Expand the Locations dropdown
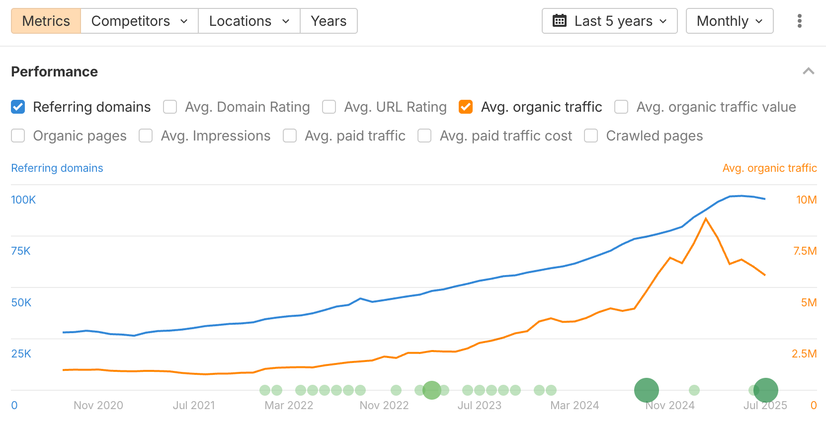This screenshot has width=826, height=425. (249, 21)
